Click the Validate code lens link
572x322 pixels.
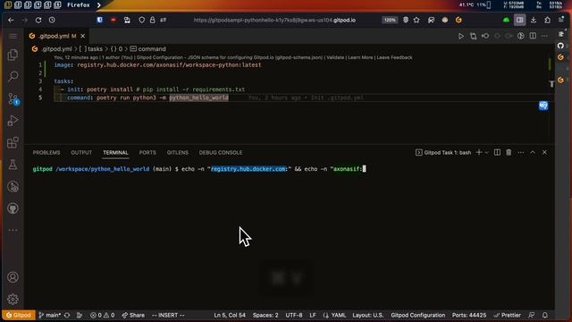point(335,57)
